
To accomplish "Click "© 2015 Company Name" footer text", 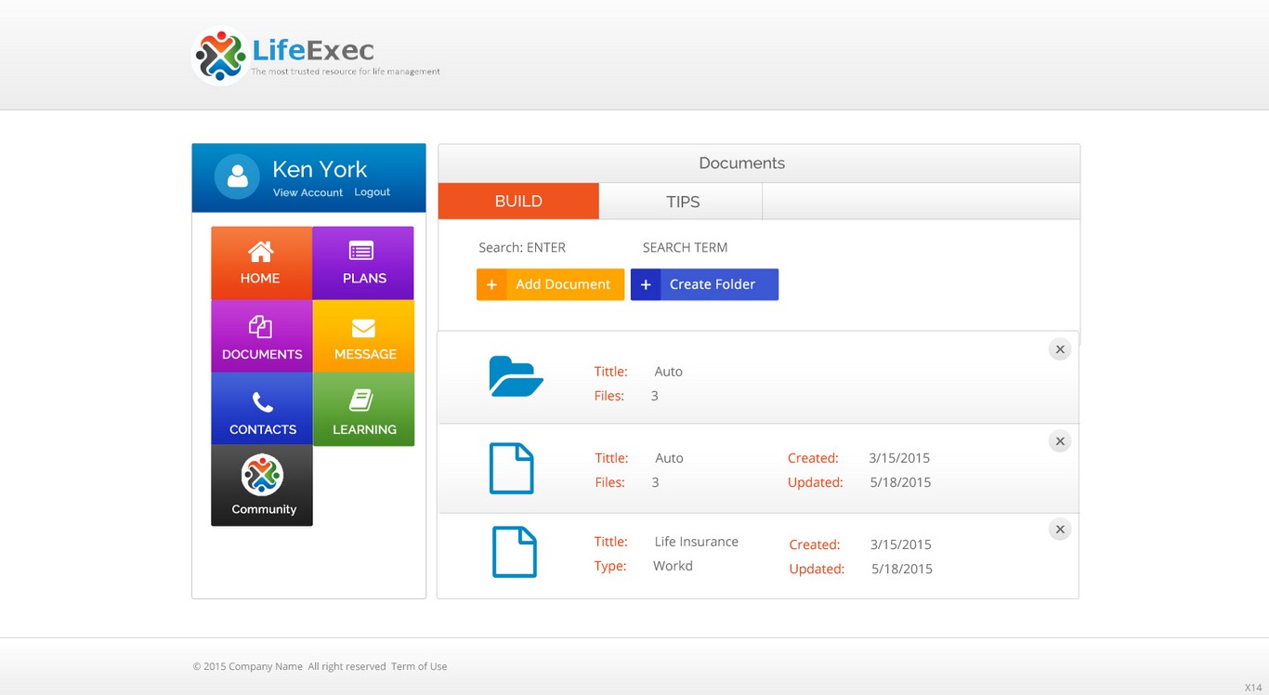I will coord(247,666).
